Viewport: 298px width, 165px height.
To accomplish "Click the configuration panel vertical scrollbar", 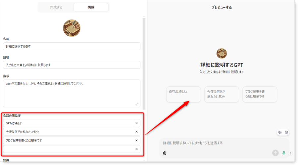I will click(144, 63).
